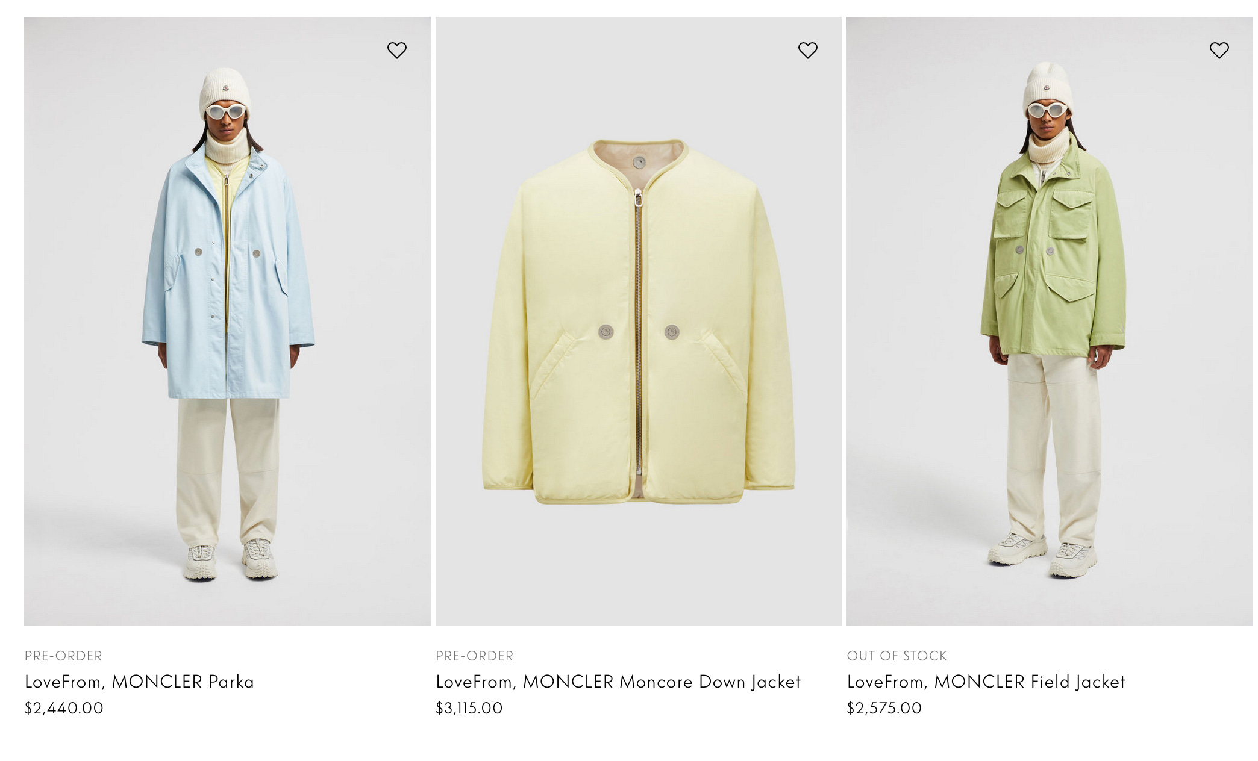The image size is (1258, 761).
Task: Open the light blue Parka product photo
Action: coord(227,321)
